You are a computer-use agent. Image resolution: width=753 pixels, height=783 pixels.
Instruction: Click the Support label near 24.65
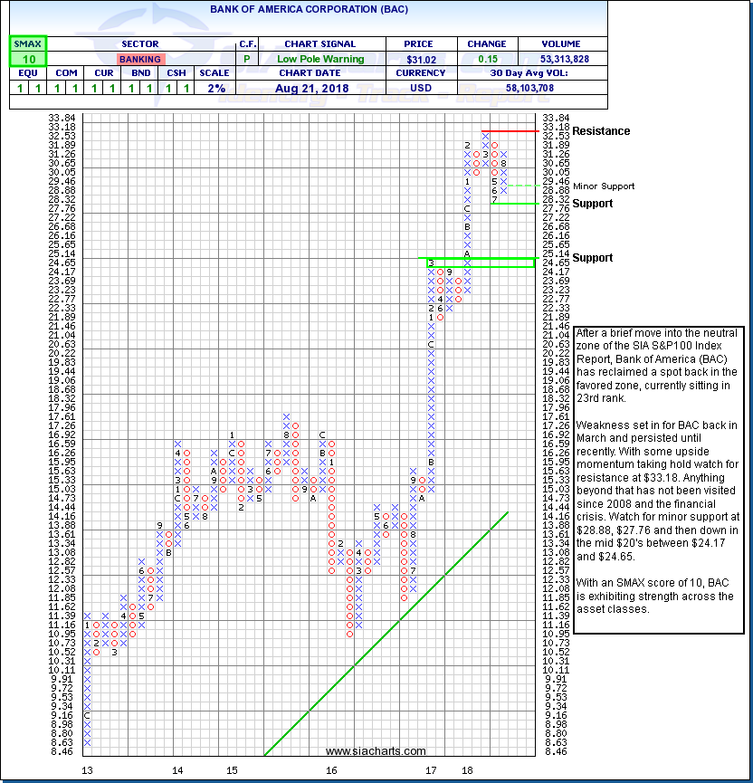(592, 258)
